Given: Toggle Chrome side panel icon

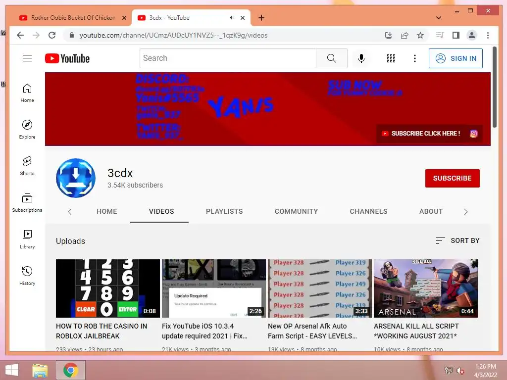Looking at the screenshot, I should pyautogui.click(x=456, y=35).
